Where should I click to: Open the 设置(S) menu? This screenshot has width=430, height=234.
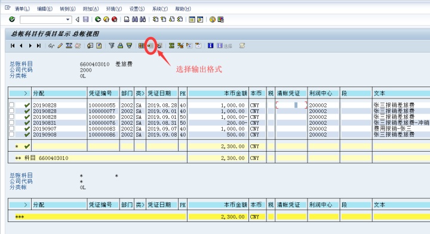(x=137, y=9)
